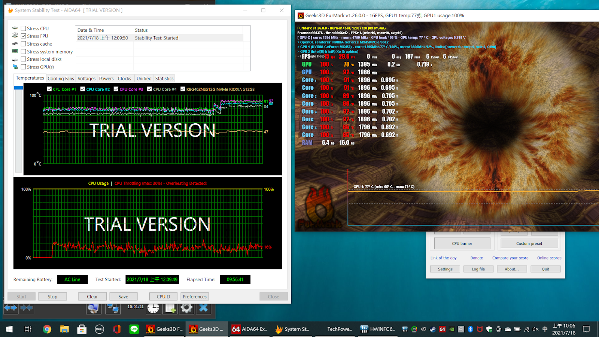
Task: Click the red AIDA64 tray icon
Action: click(442, 329)
